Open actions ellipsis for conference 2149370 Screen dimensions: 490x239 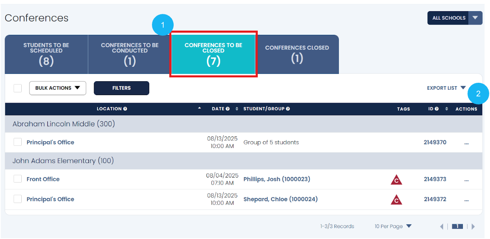(466, 143)
